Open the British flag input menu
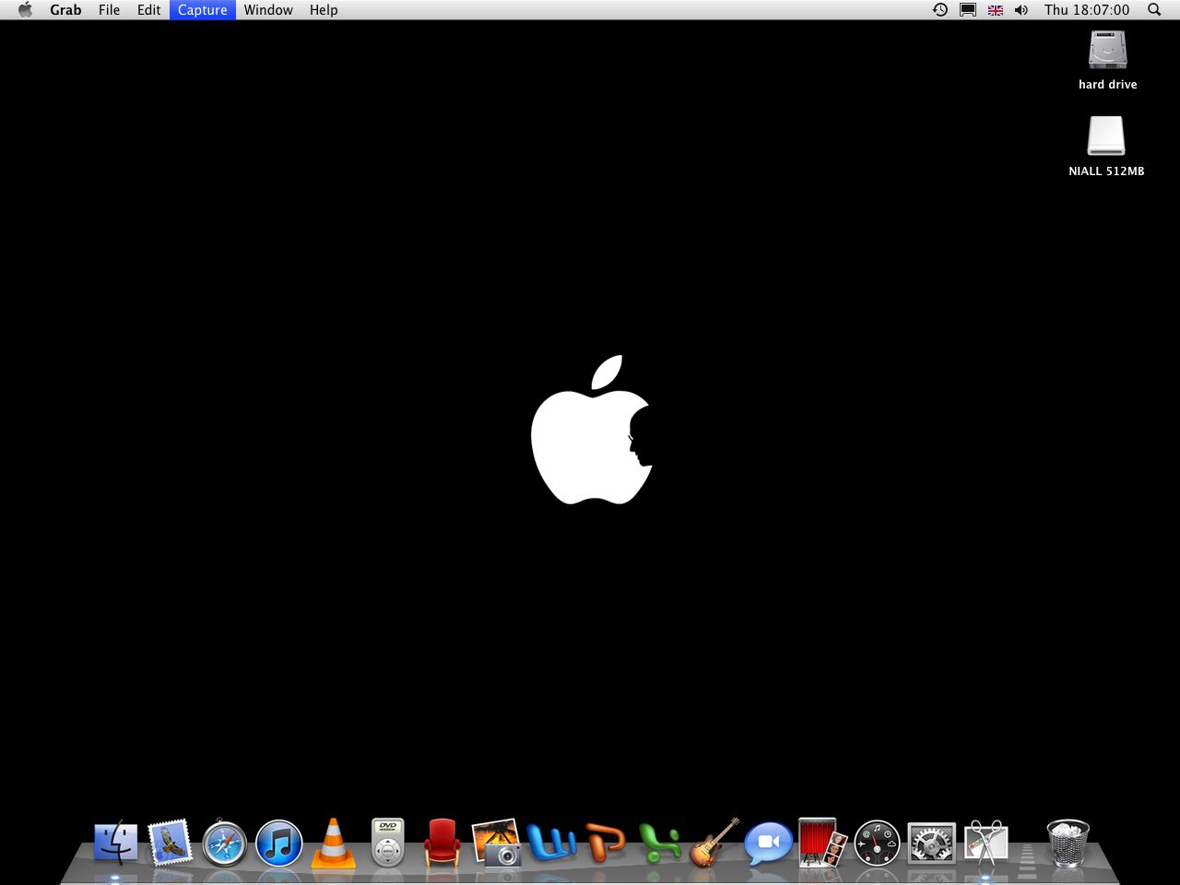This screenshot has width=1180, height=885. (x=996, y=10)
